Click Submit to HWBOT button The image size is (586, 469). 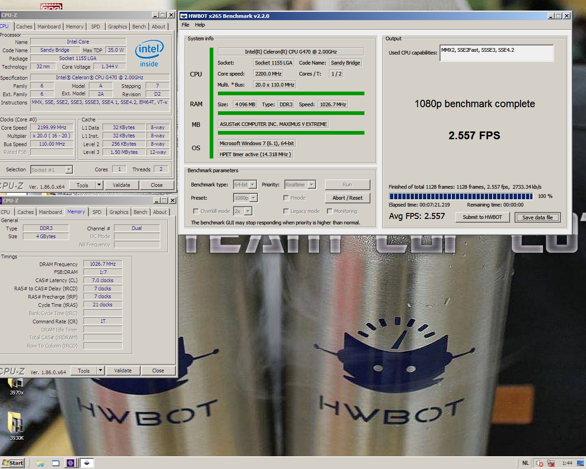[483, 217]
